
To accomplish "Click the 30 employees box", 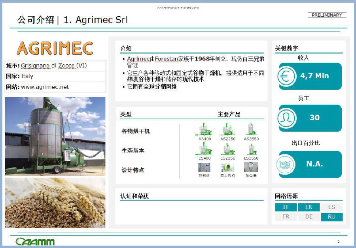I will 310,118.
